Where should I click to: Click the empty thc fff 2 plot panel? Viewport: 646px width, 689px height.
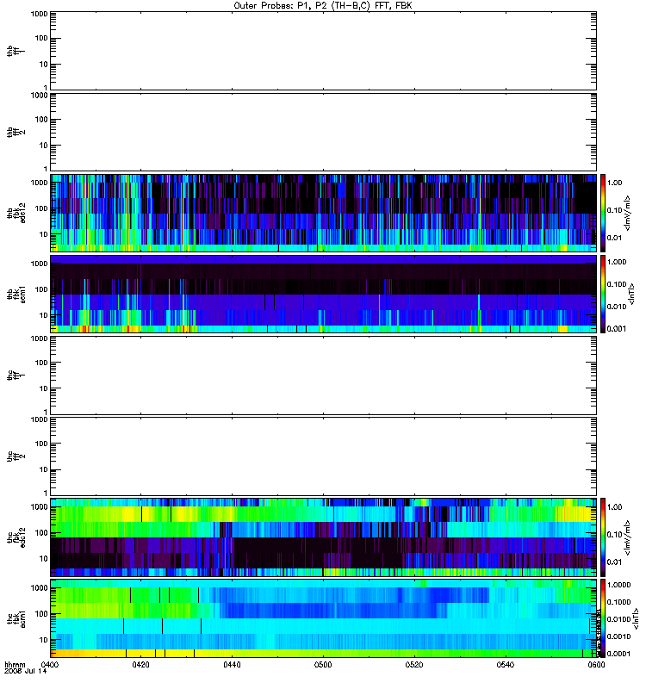pos(324,456)
